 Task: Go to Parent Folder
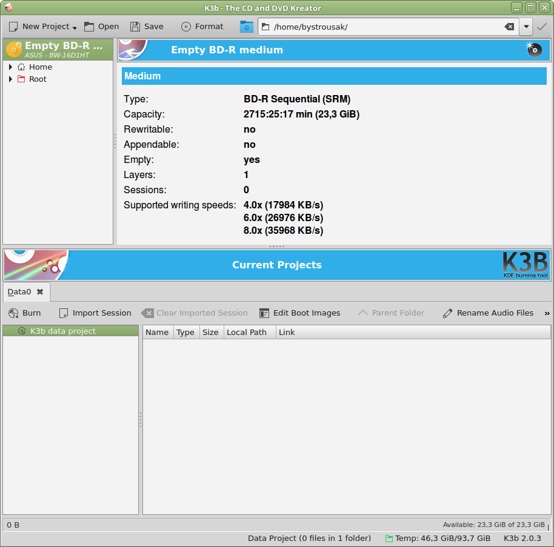(391, 313)
